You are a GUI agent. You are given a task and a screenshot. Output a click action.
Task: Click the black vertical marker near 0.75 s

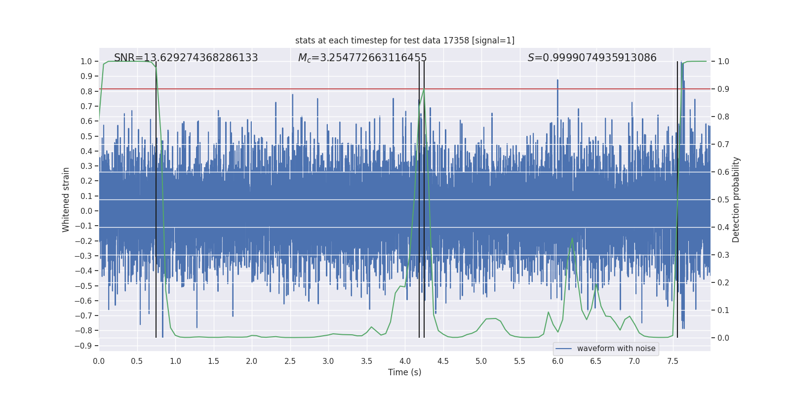coord(156,199)
